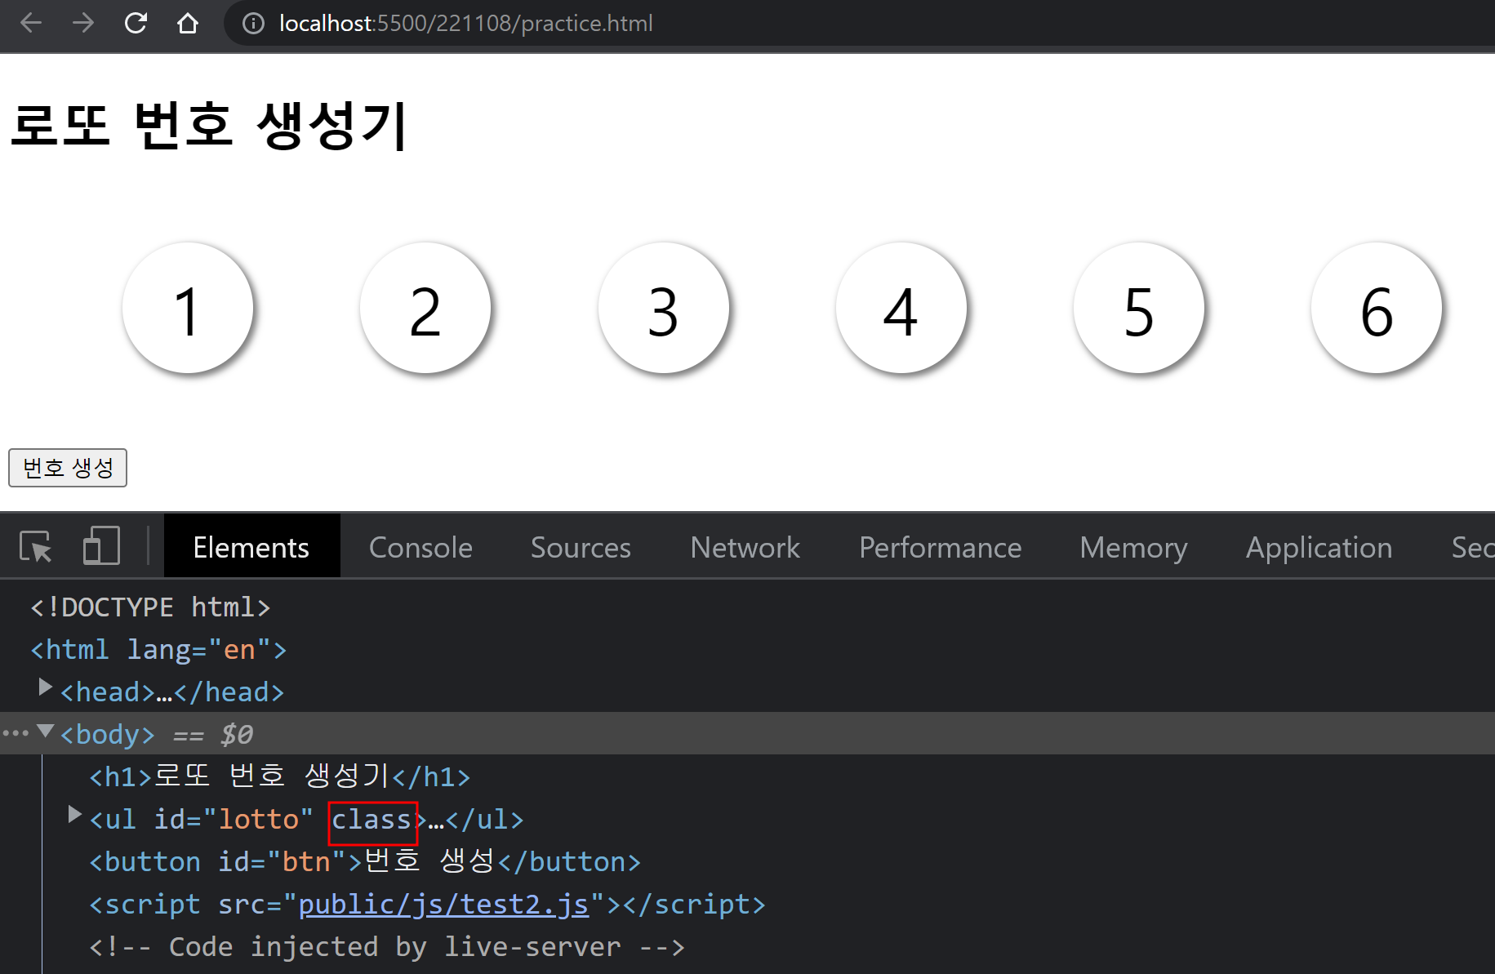Select the button id="btn" node

click(365, 861)
